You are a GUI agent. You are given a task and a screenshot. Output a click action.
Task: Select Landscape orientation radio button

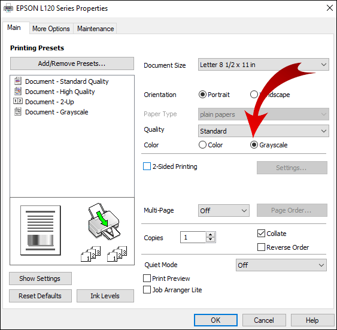pyautogui.click(x=254, y=95)
